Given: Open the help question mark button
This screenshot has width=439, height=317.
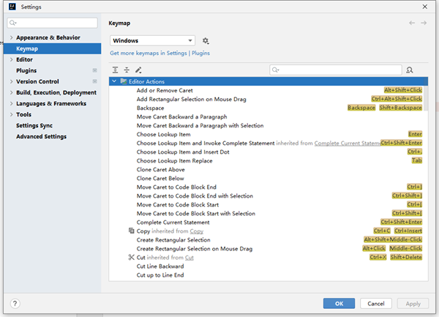Looking at the screenshot, I should 15,304.
